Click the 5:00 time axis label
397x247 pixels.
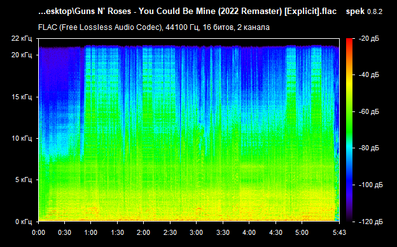(302, 232)
